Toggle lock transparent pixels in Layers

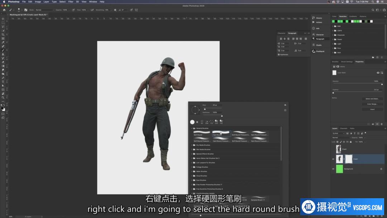338,142
